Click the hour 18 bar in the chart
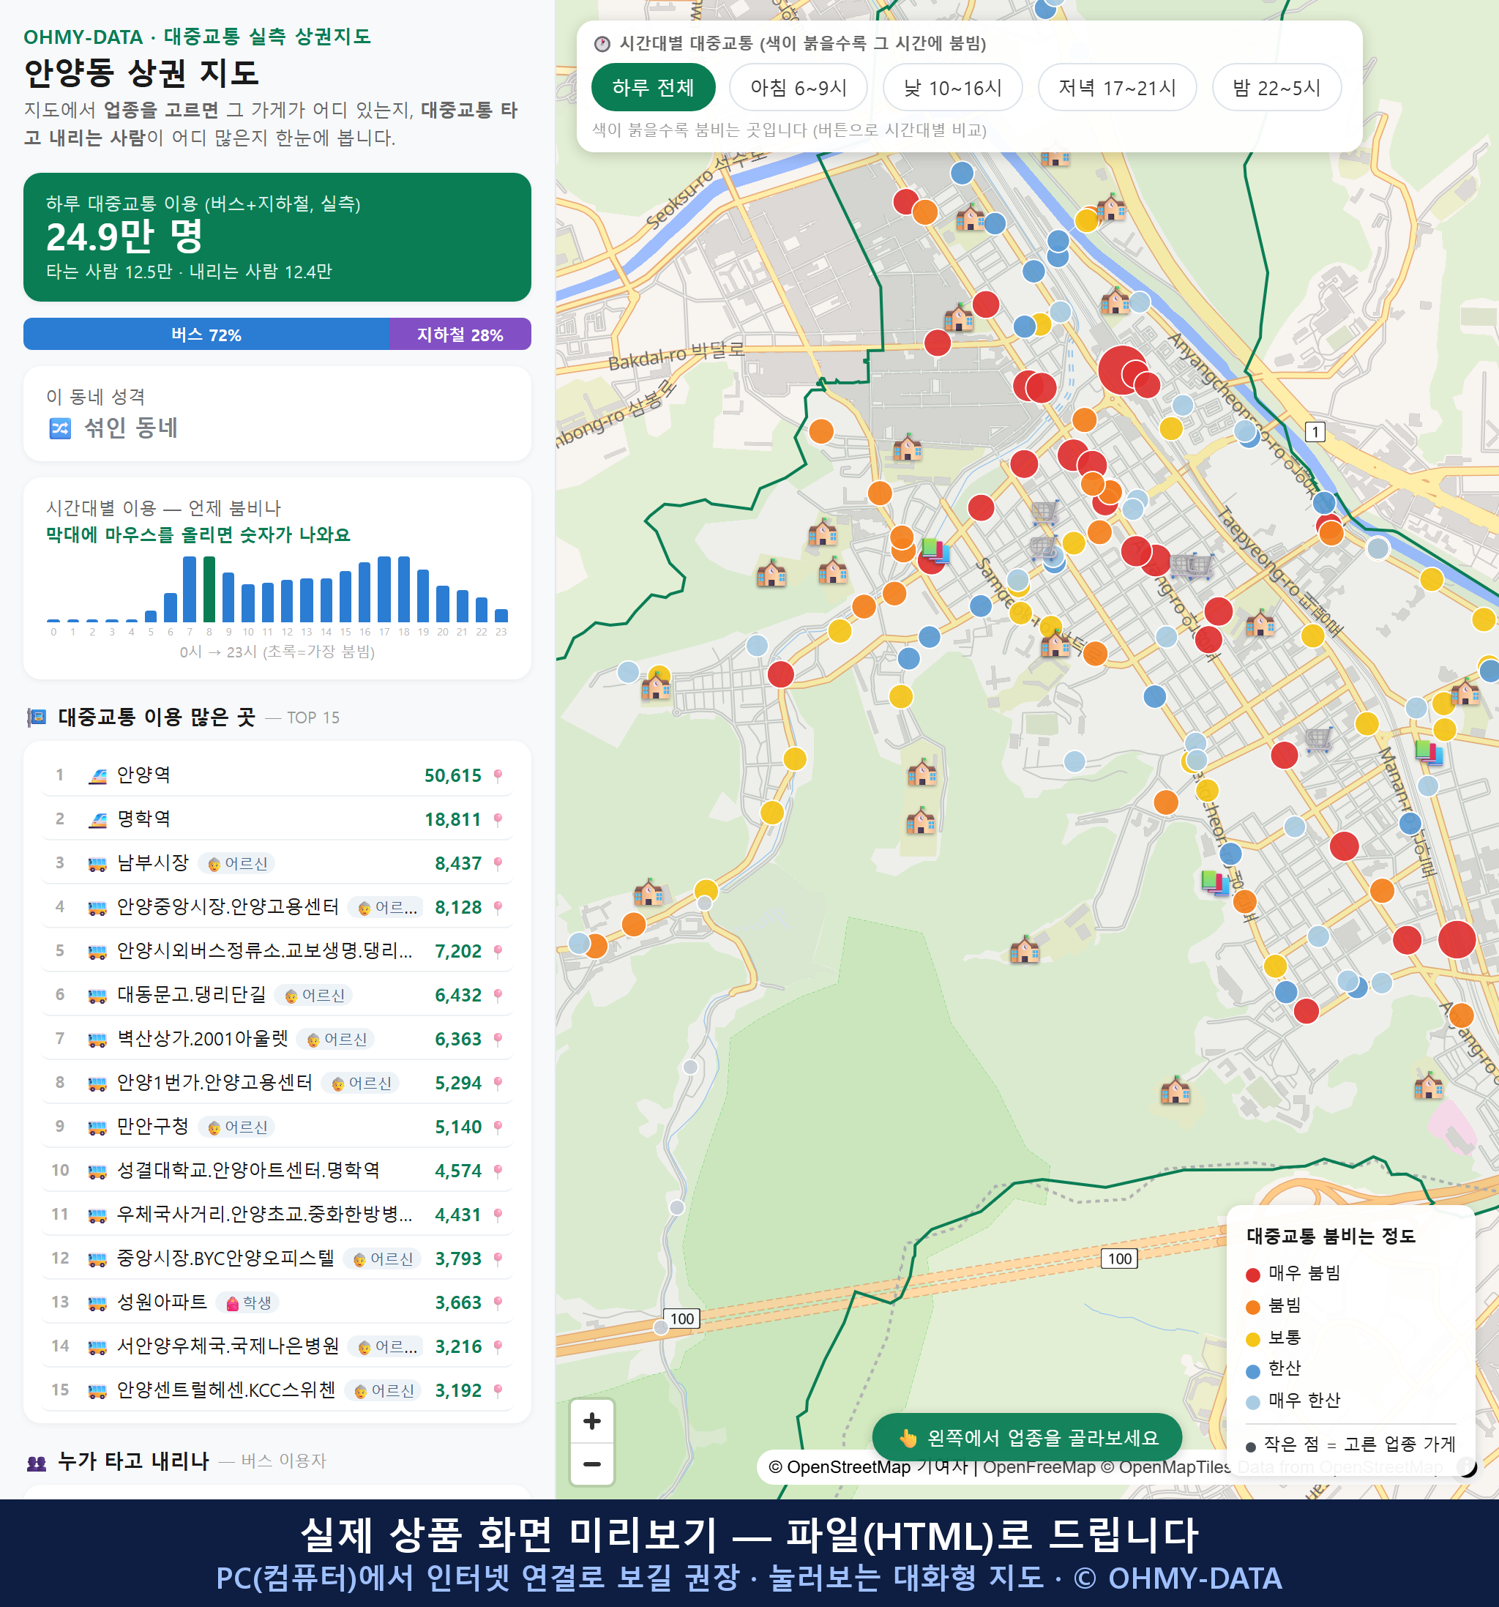 [404, 589]
